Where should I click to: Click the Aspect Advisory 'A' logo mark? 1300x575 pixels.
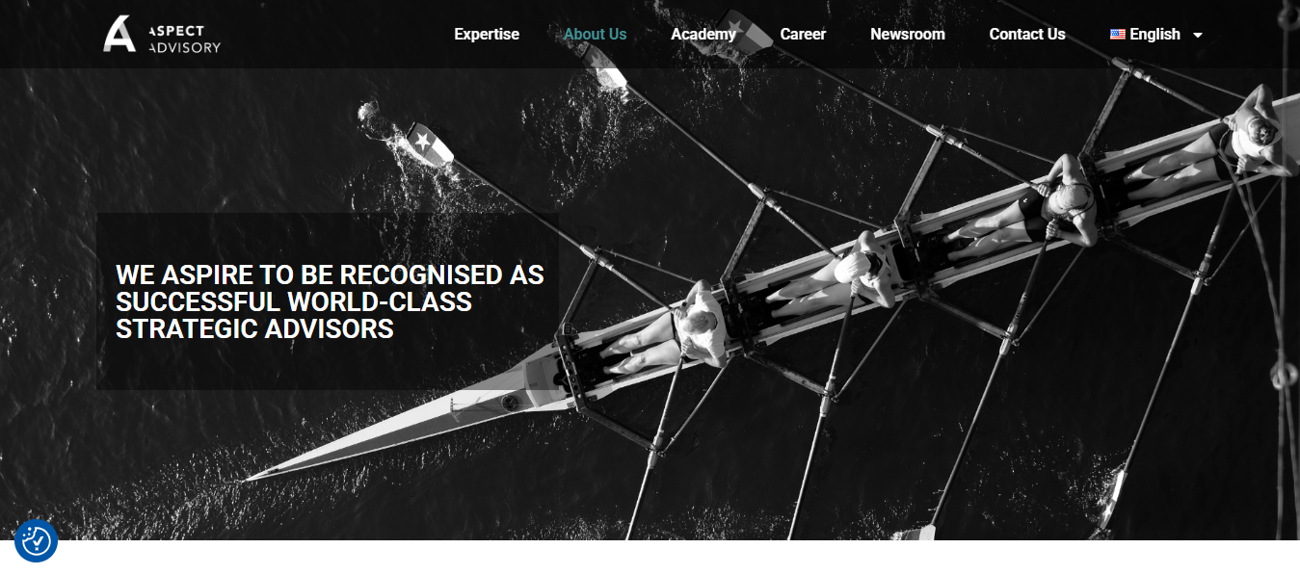point(120,34)
